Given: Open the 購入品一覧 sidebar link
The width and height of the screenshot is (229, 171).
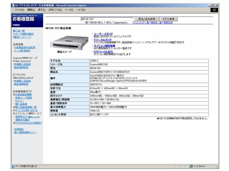Looking at the screenshot, I should point(19,31).
